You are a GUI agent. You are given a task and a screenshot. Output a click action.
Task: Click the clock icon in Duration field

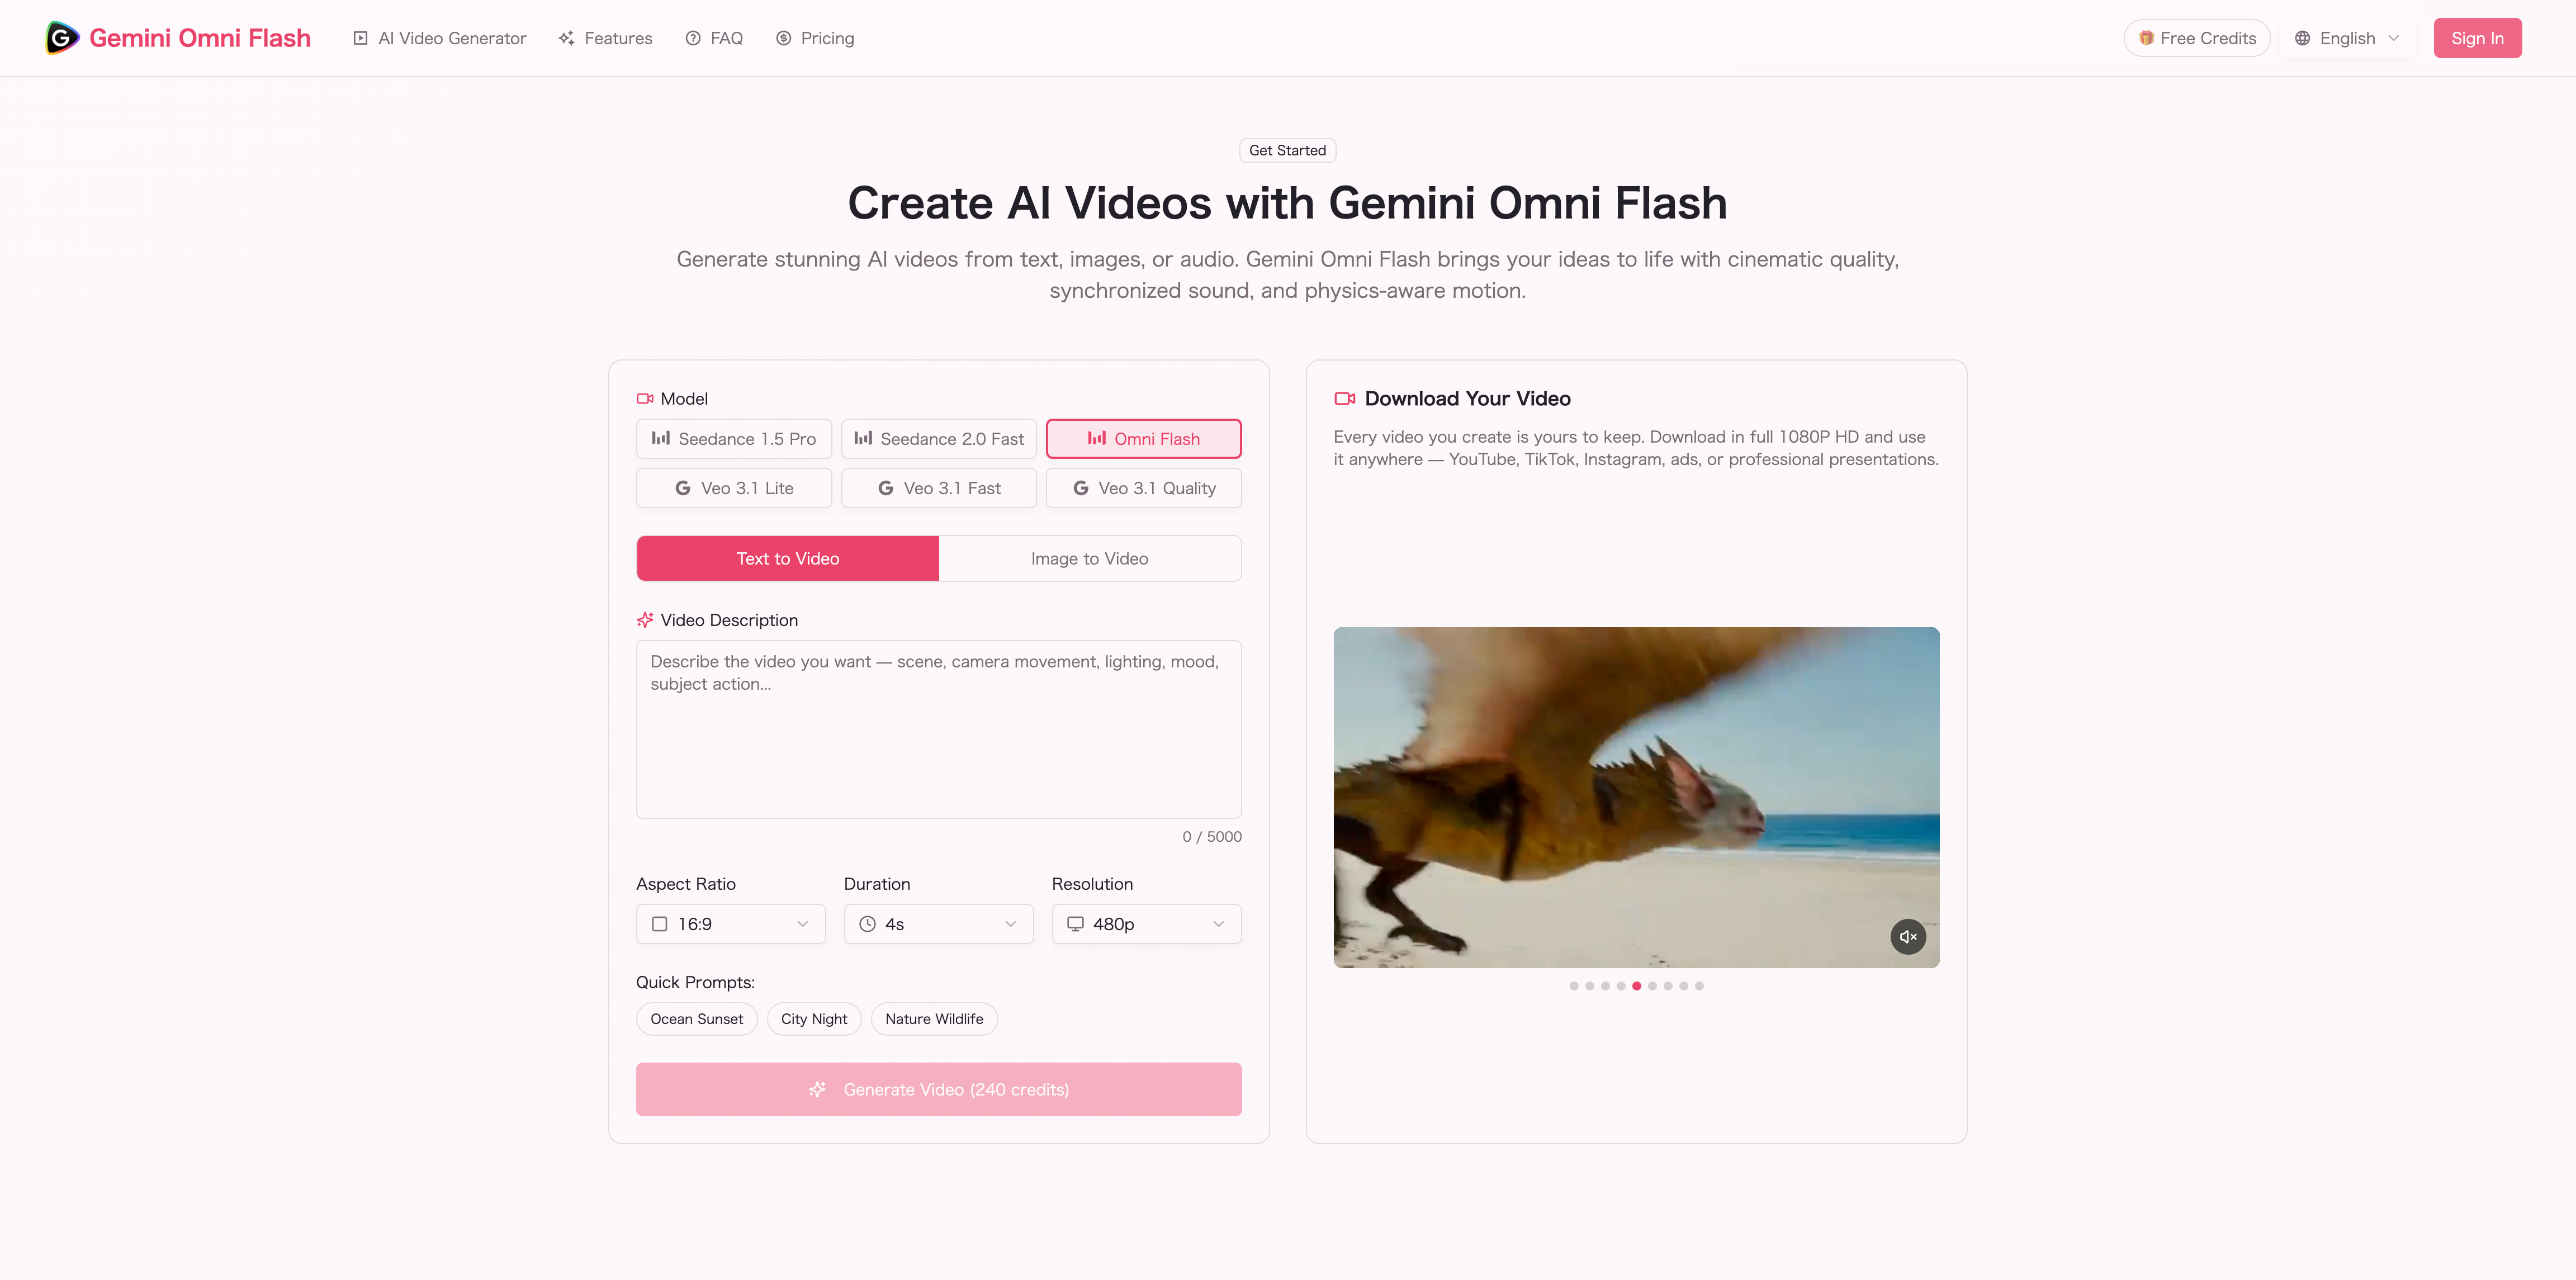868,924
